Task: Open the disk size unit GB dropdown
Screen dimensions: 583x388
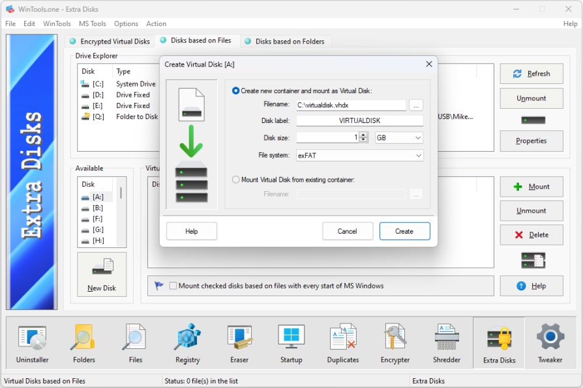Action: pyautogui.click(x=398, y=138)
